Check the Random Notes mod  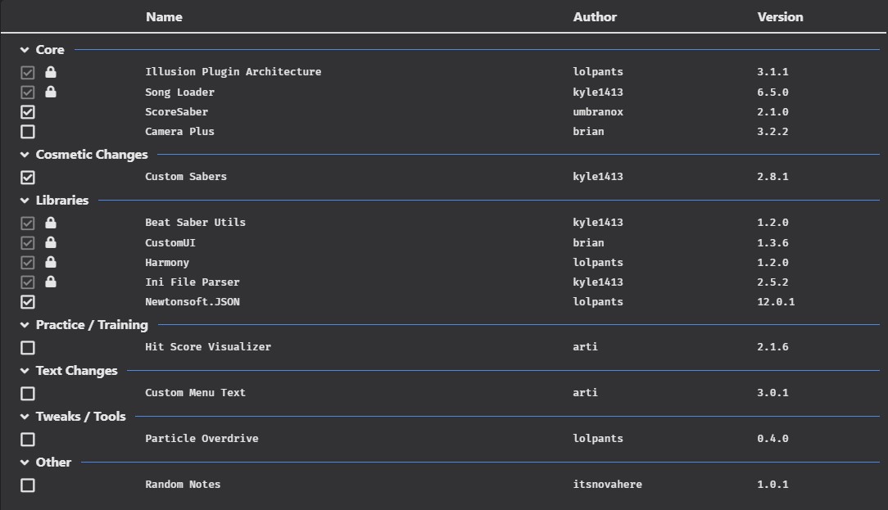click(x=28, y=485)
